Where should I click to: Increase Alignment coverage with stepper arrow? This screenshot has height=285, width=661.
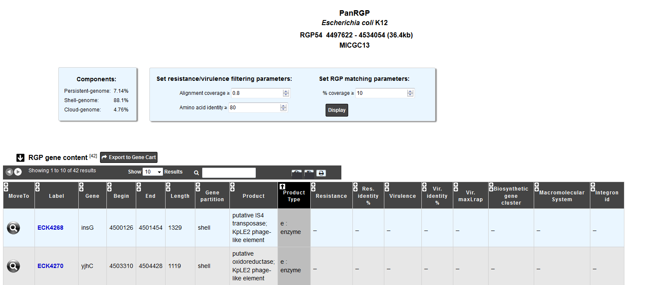click(286, 91)
